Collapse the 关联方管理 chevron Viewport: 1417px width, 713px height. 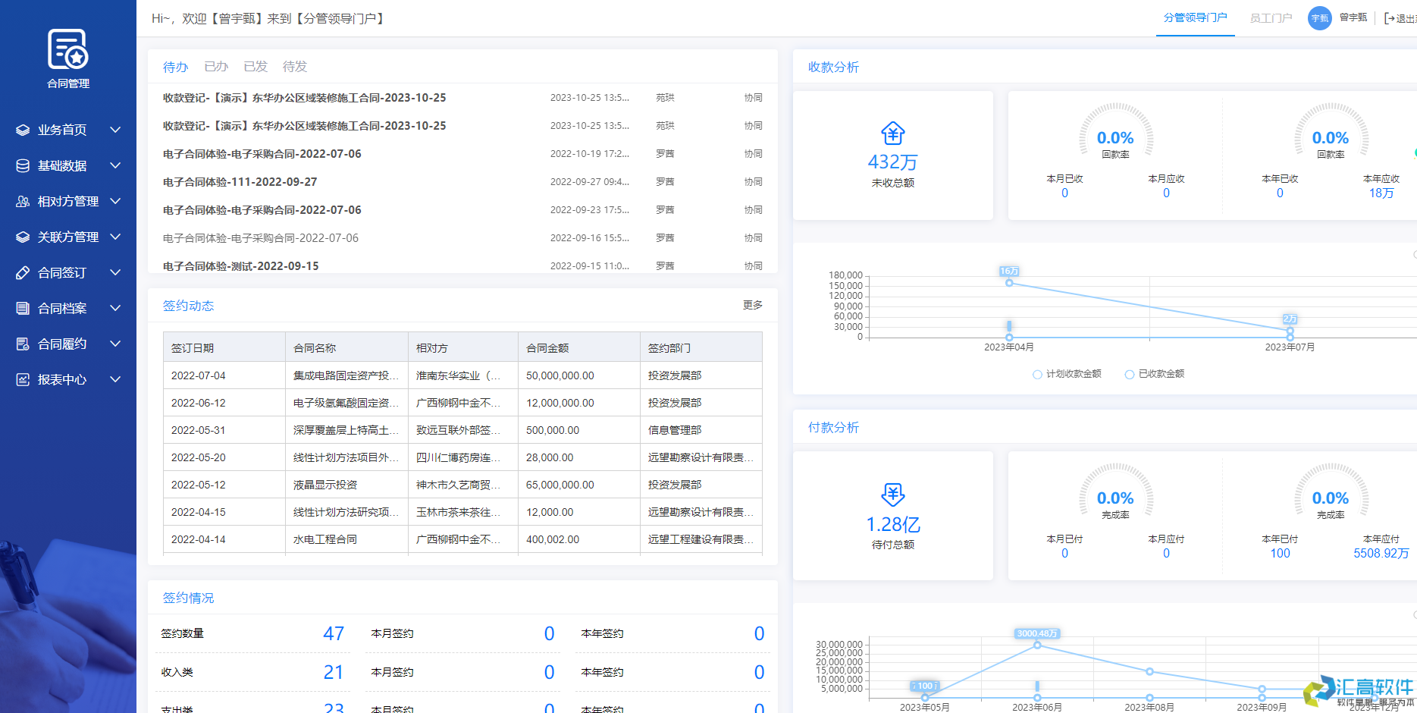[115, 237]
